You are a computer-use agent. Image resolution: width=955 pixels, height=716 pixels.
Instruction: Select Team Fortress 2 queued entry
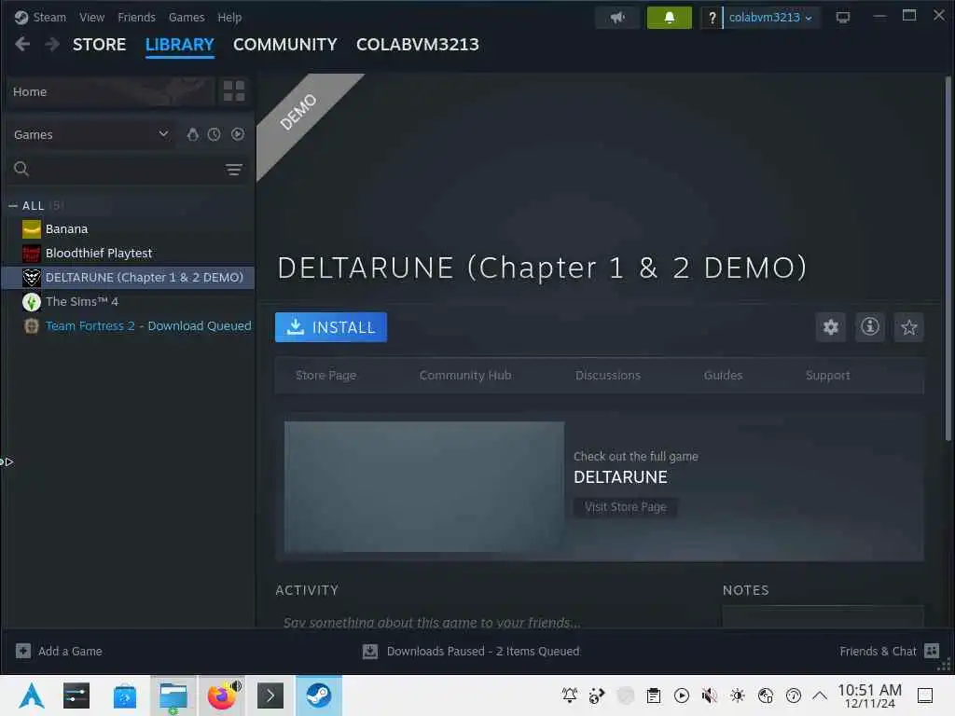(x=148, y=325)
